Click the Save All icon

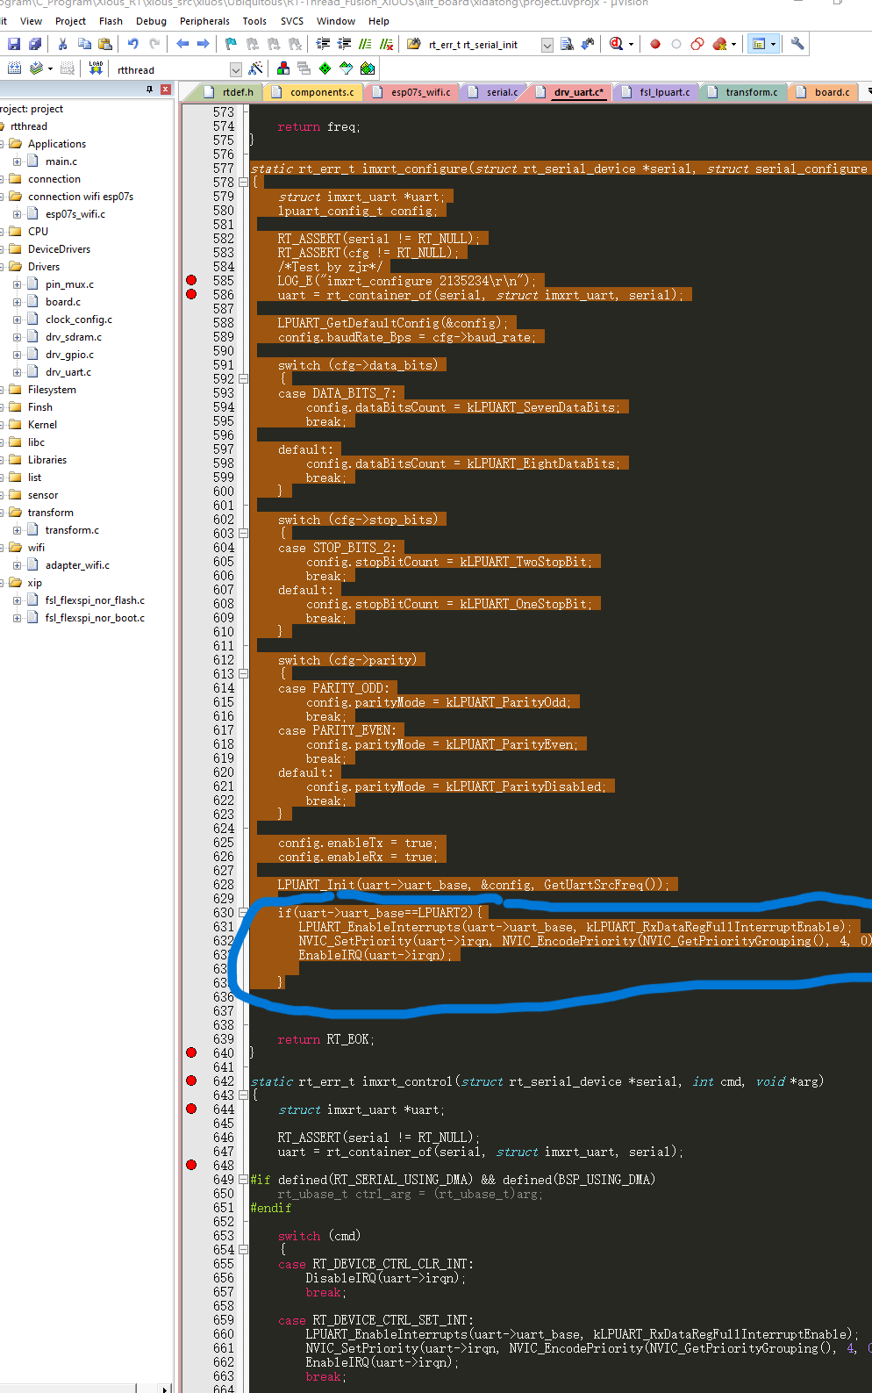[x=35, y=44]
